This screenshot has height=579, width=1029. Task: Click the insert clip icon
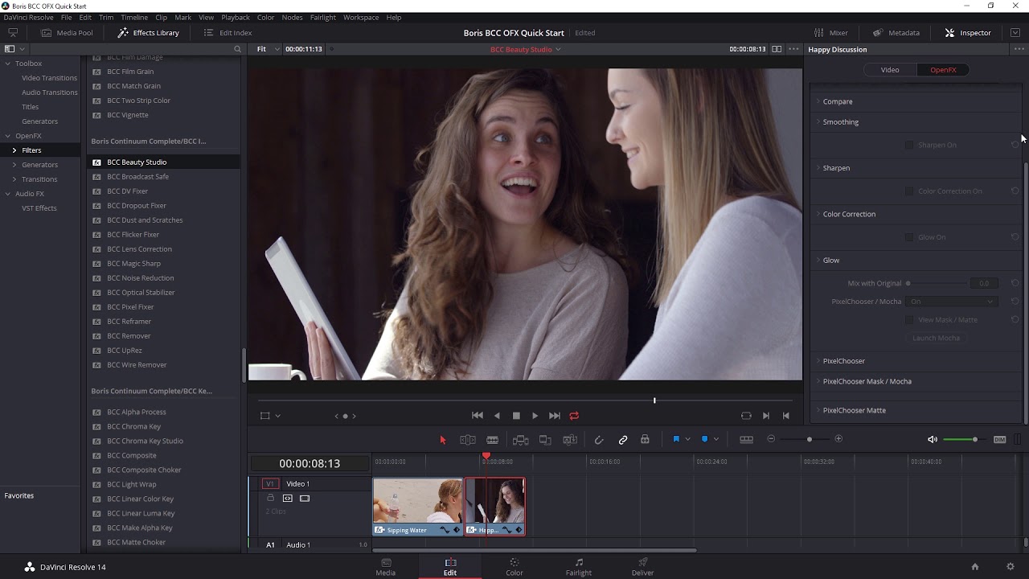tap(520, 440)
